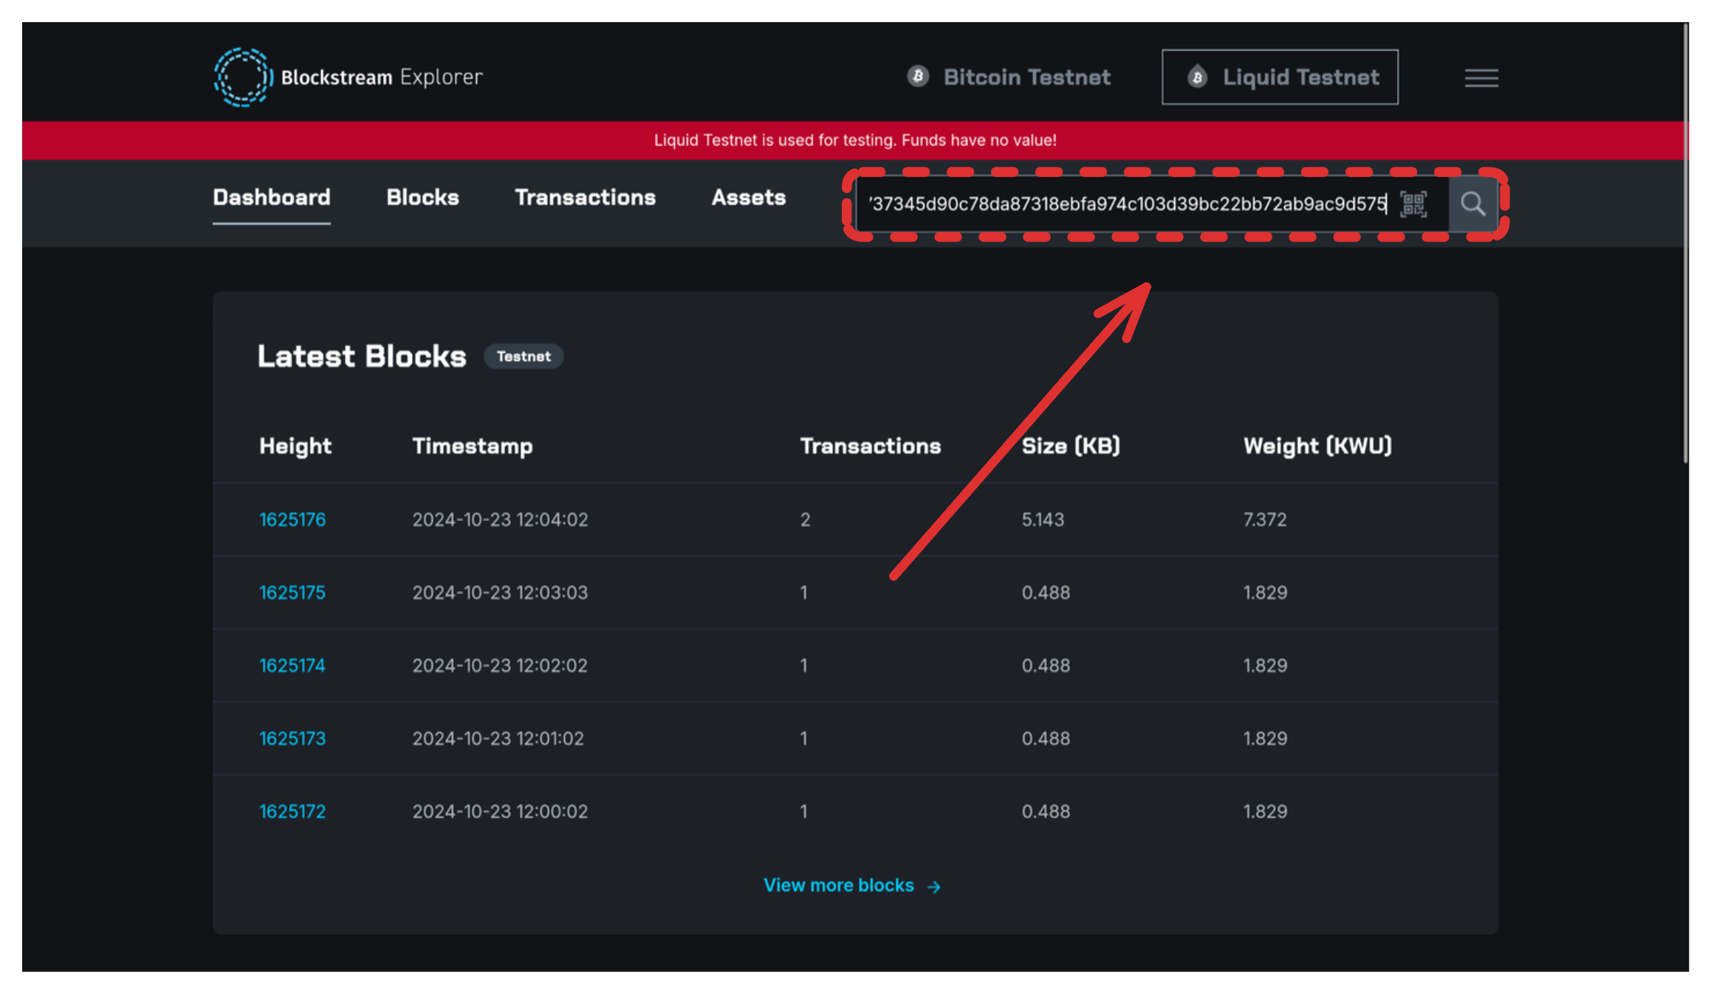
Task: Switch to the Assets tab
Action: point(748,197)
